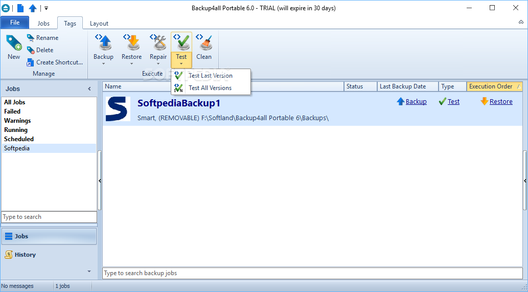This screenshot has height=292, width=528.
Task: Sort by the Status column header
Action: pos(361,86)
